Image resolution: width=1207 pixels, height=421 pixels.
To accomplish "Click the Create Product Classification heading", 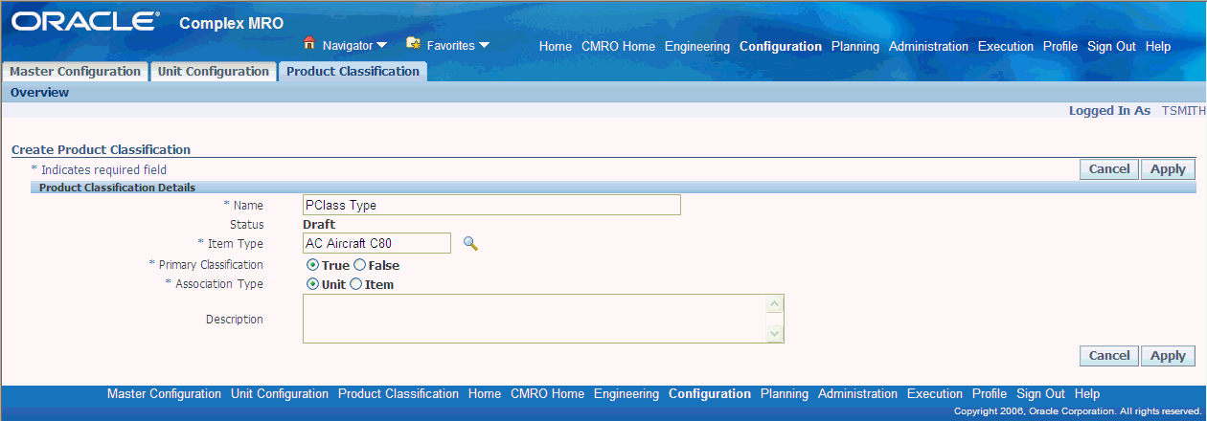I will tap(101, 150).
